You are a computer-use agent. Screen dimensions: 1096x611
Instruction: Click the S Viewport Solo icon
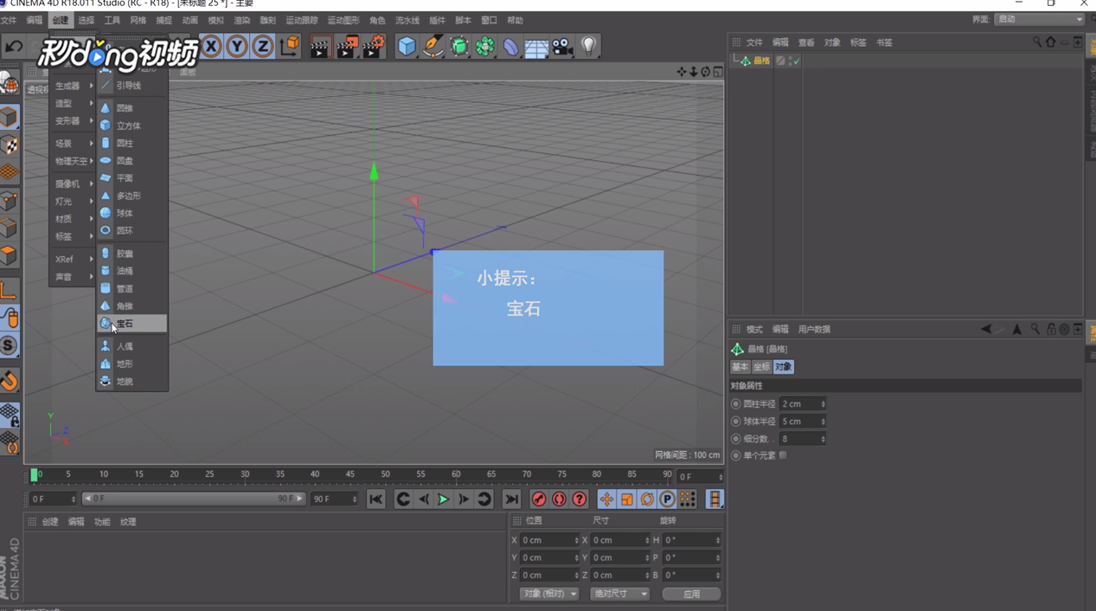tap(10, 346)
